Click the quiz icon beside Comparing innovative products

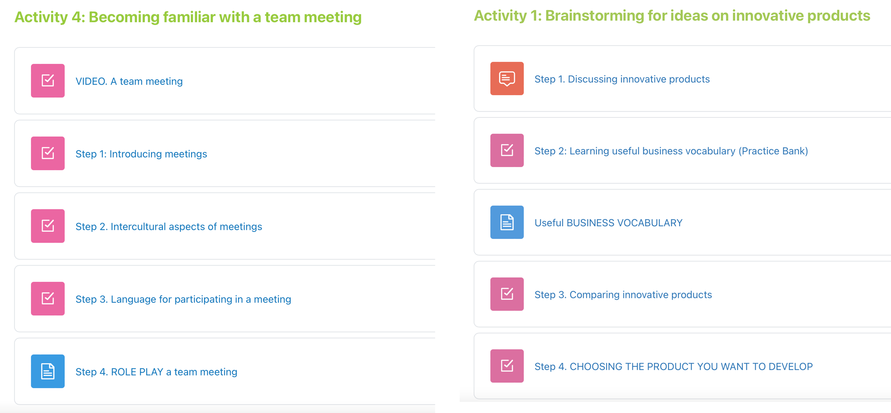coord(507,294)
